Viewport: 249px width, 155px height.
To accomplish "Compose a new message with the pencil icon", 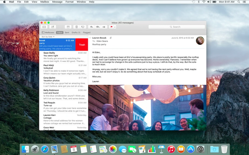I will click(x=53, y=27).
